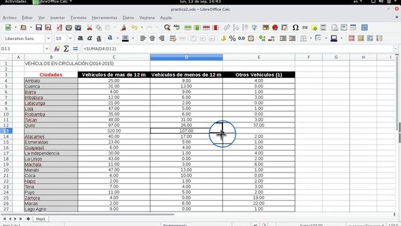
Task: Insert special character Omega icon
Action: tap(295, 28)
